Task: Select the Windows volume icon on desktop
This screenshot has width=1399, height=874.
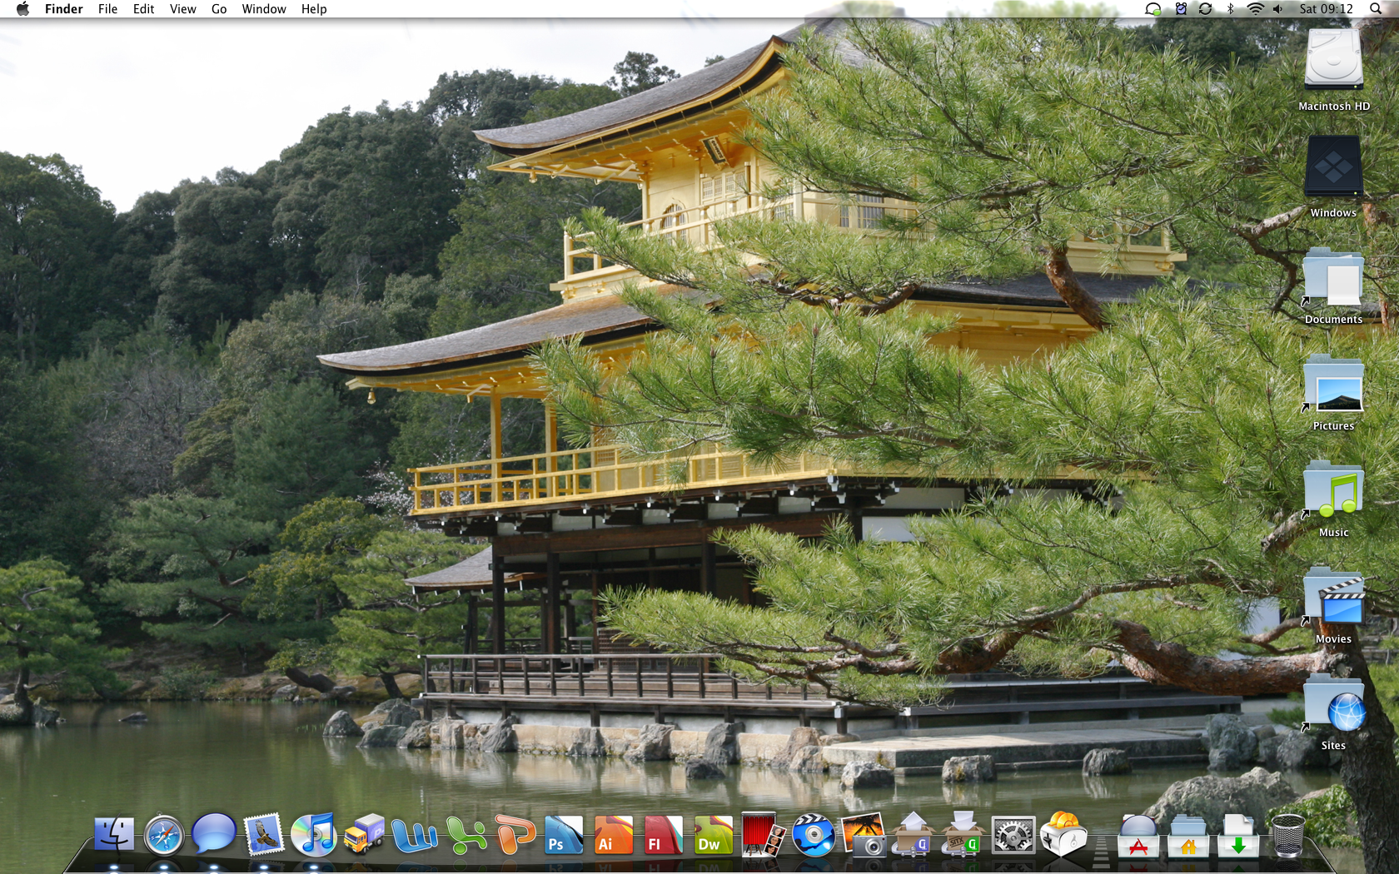Action: (x=1334, y=166)
